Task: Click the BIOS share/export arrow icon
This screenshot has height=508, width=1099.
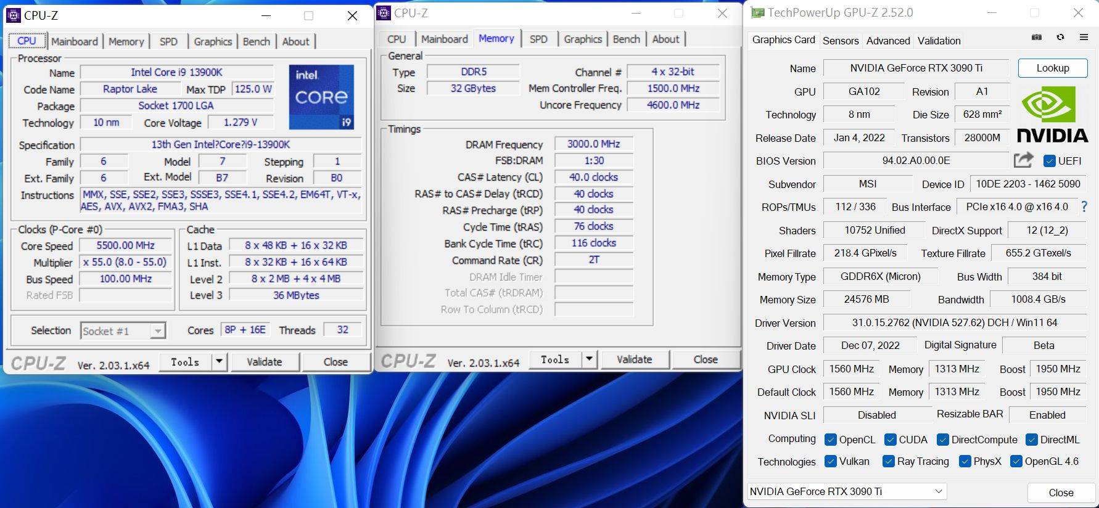Action: click(x=1024, y=160)
